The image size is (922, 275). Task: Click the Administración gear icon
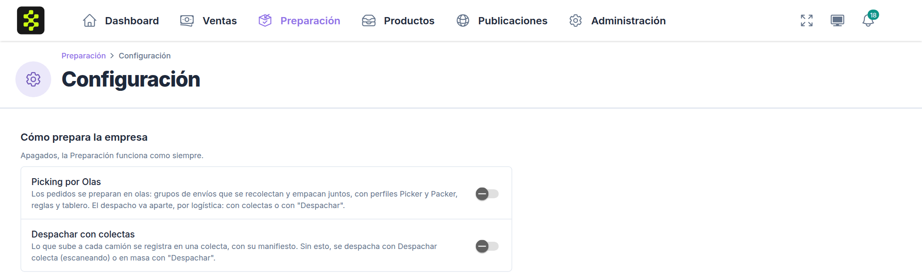point(576,20)
